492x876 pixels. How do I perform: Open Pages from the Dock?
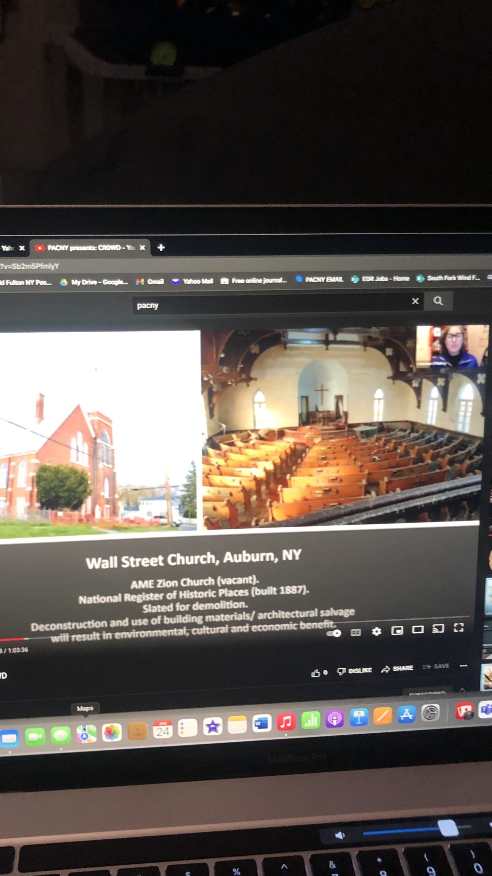pos(382,716)
